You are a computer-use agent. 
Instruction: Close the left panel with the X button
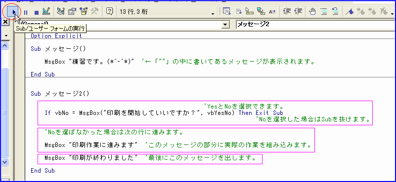coord(5,22)
